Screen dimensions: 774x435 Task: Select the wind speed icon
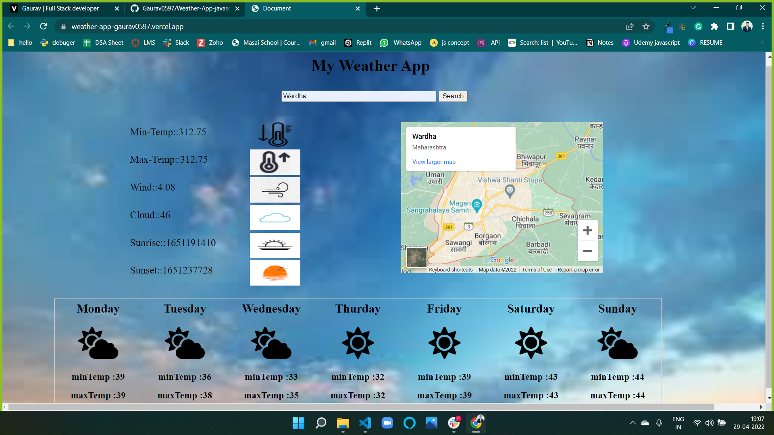(275, 190)
